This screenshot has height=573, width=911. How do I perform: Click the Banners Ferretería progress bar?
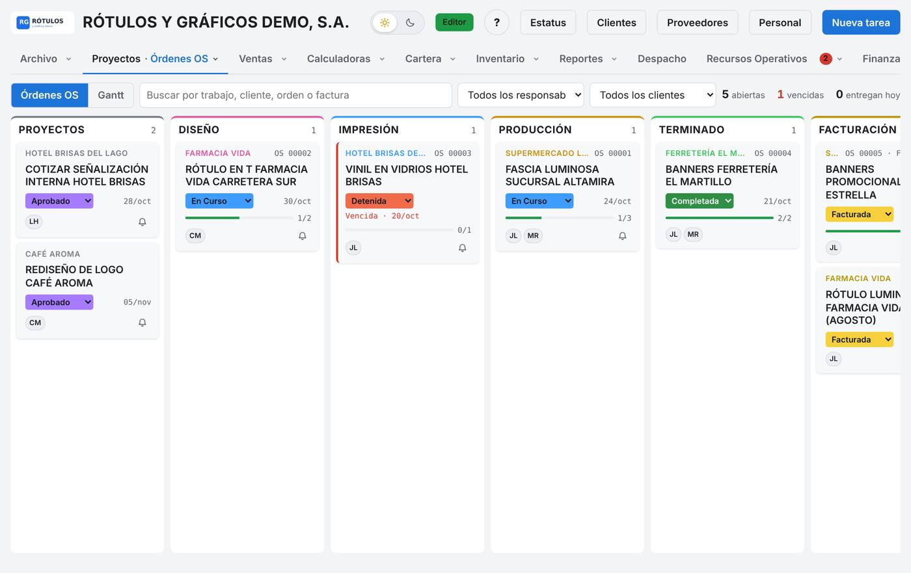(x=719, y=218)
